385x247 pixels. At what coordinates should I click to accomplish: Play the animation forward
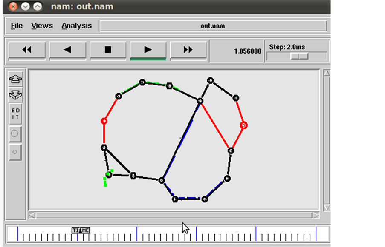147,49
